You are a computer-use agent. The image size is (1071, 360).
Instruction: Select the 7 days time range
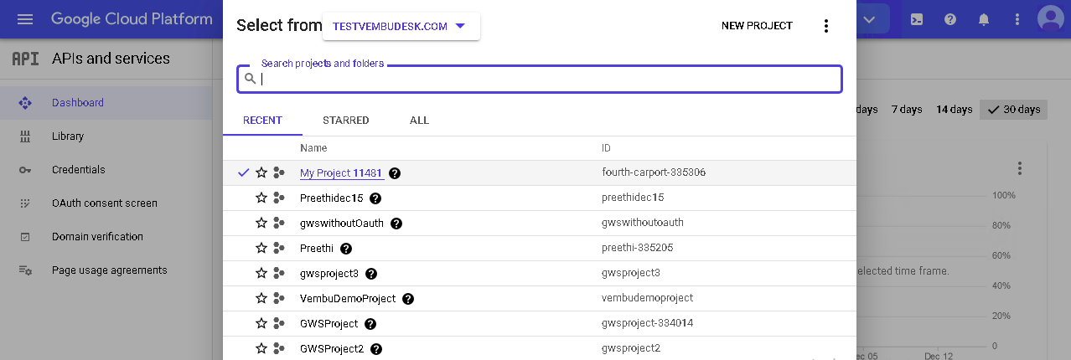coord(907,110)
